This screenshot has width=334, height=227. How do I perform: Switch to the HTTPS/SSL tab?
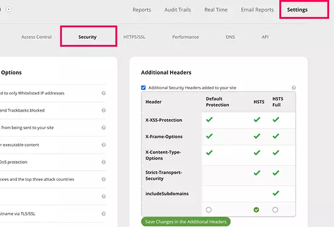(134, 37)
